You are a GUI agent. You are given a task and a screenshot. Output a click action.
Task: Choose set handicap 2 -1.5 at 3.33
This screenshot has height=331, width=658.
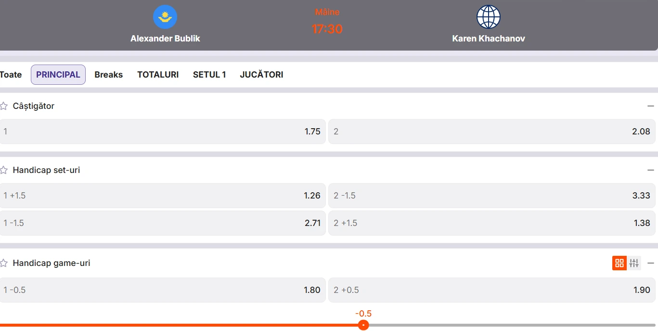[x=492, y=196]
